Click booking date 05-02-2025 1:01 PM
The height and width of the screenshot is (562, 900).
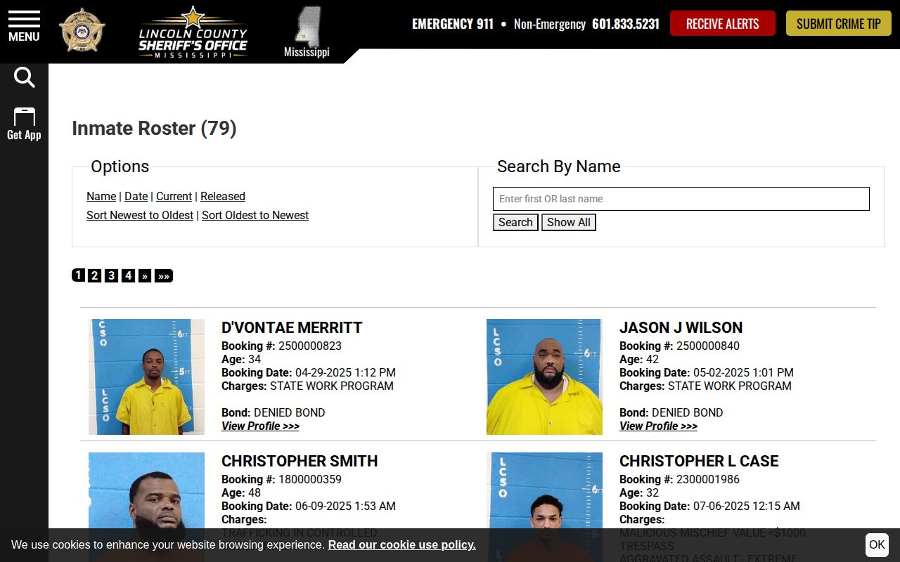click(743, 373)
